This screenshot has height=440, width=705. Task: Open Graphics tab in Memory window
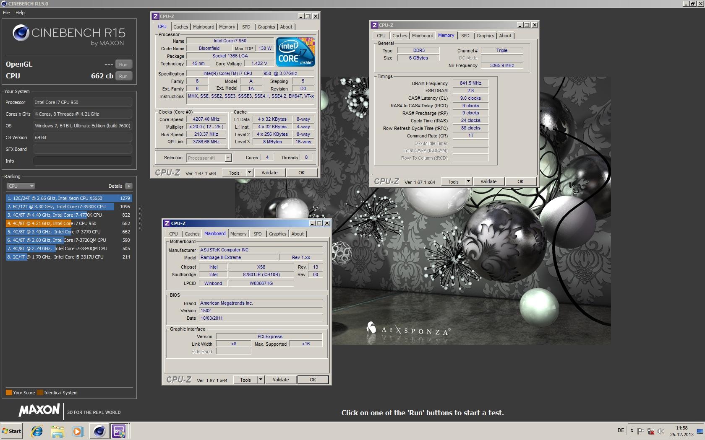pos(485,36)
